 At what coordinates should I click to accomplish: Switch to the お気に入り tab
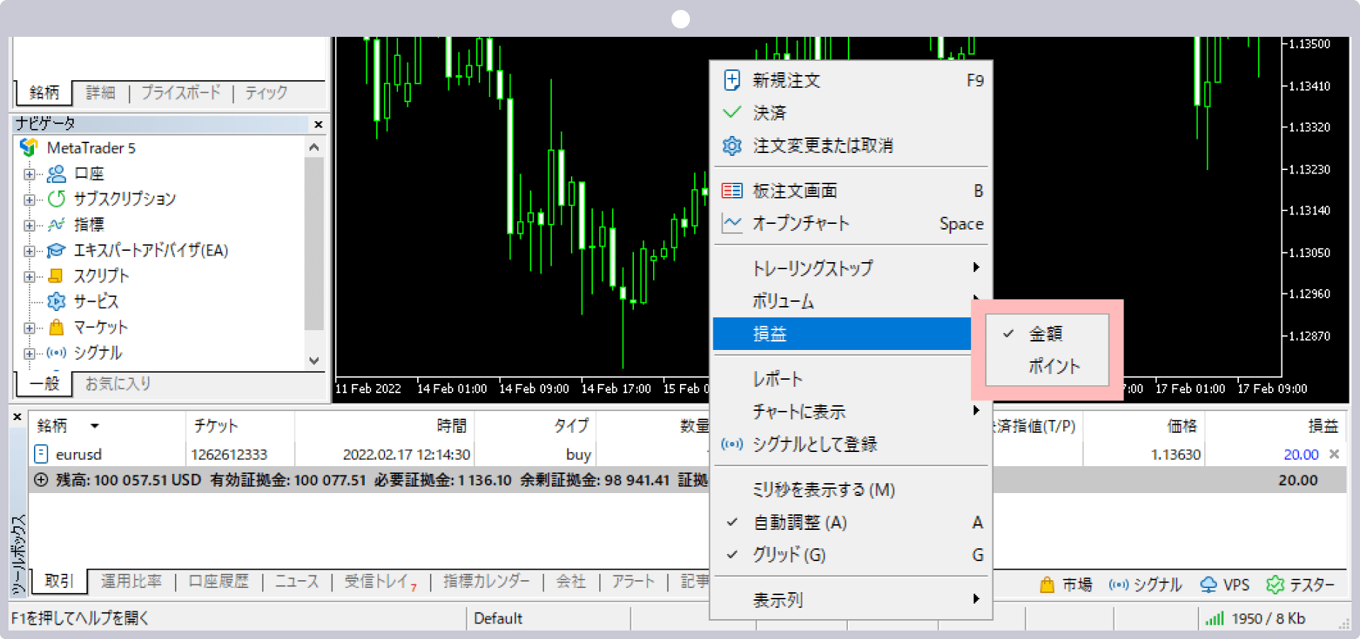(118, 383)
